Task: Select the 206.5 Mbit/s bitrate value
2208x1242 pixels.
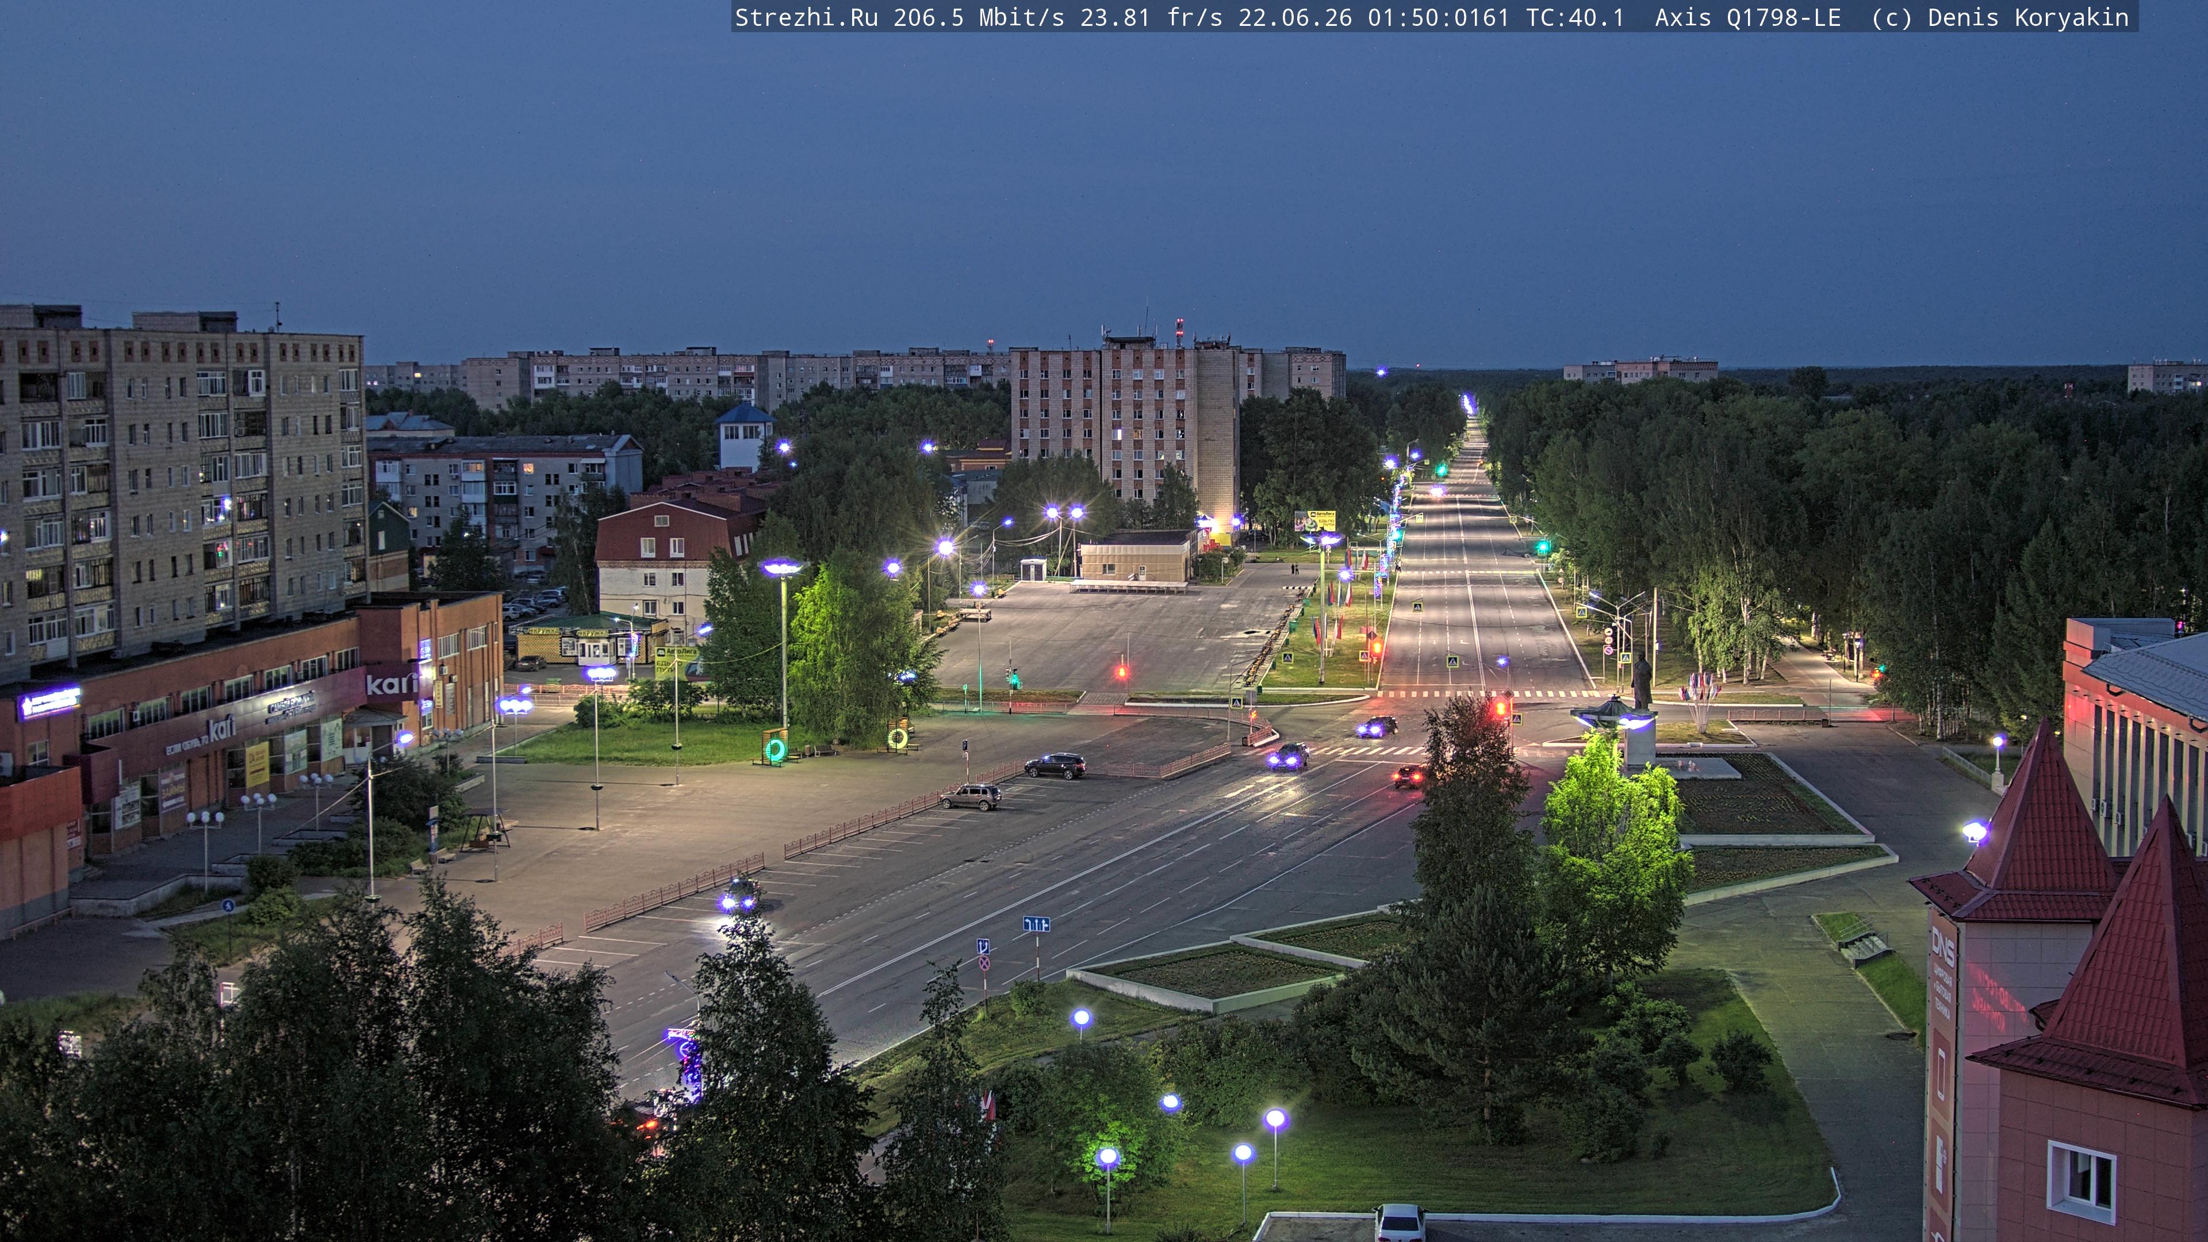Action: click(979, 18)
